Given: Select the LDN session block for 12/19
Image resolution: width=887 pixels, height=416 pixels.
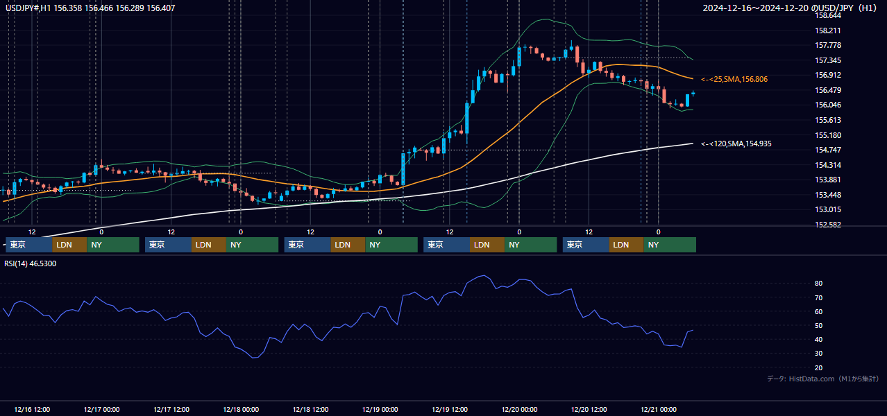Looking at the screenshot, I should (x=487, y=245).
